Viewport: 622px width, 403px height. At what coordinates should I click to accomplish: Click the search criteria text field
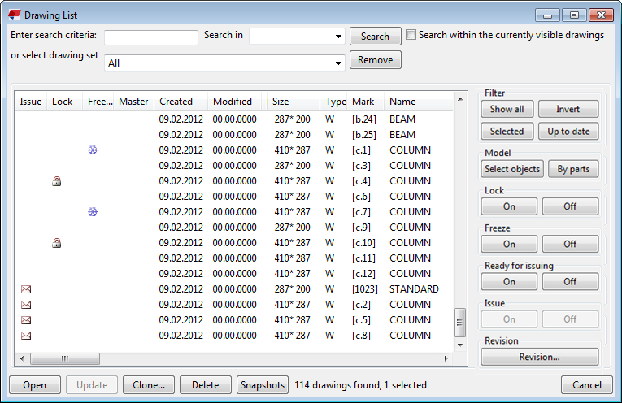pyautogui.click(x=151, y=37)
